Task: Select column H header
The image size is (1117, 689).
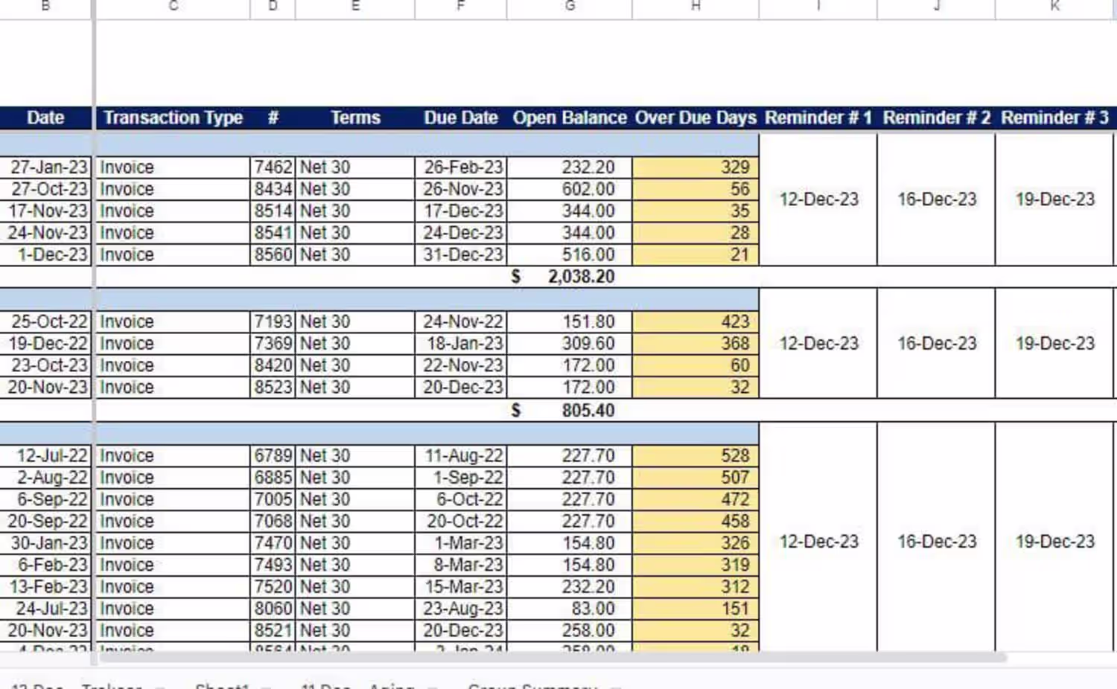Action: tap(696, 6)
